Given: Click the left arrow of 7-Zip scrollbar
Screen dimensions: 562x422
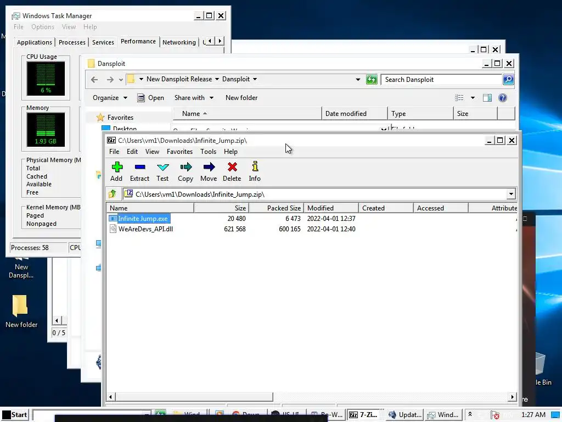Looking at the screenshot, I should point(110,397).
